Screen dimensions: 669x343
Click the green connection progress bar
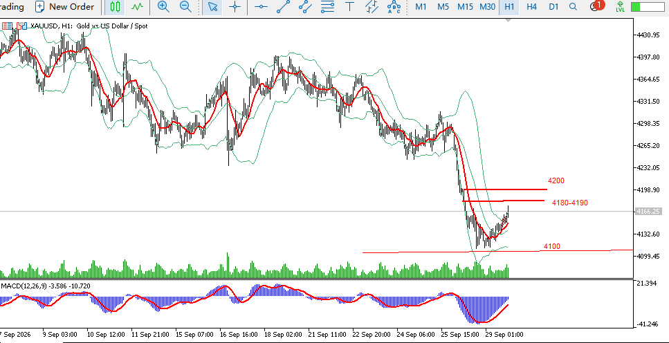point(648,7)
